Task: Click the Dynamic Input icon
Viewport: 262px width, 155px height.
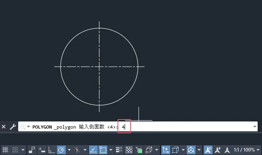Action: click(42, 150)
